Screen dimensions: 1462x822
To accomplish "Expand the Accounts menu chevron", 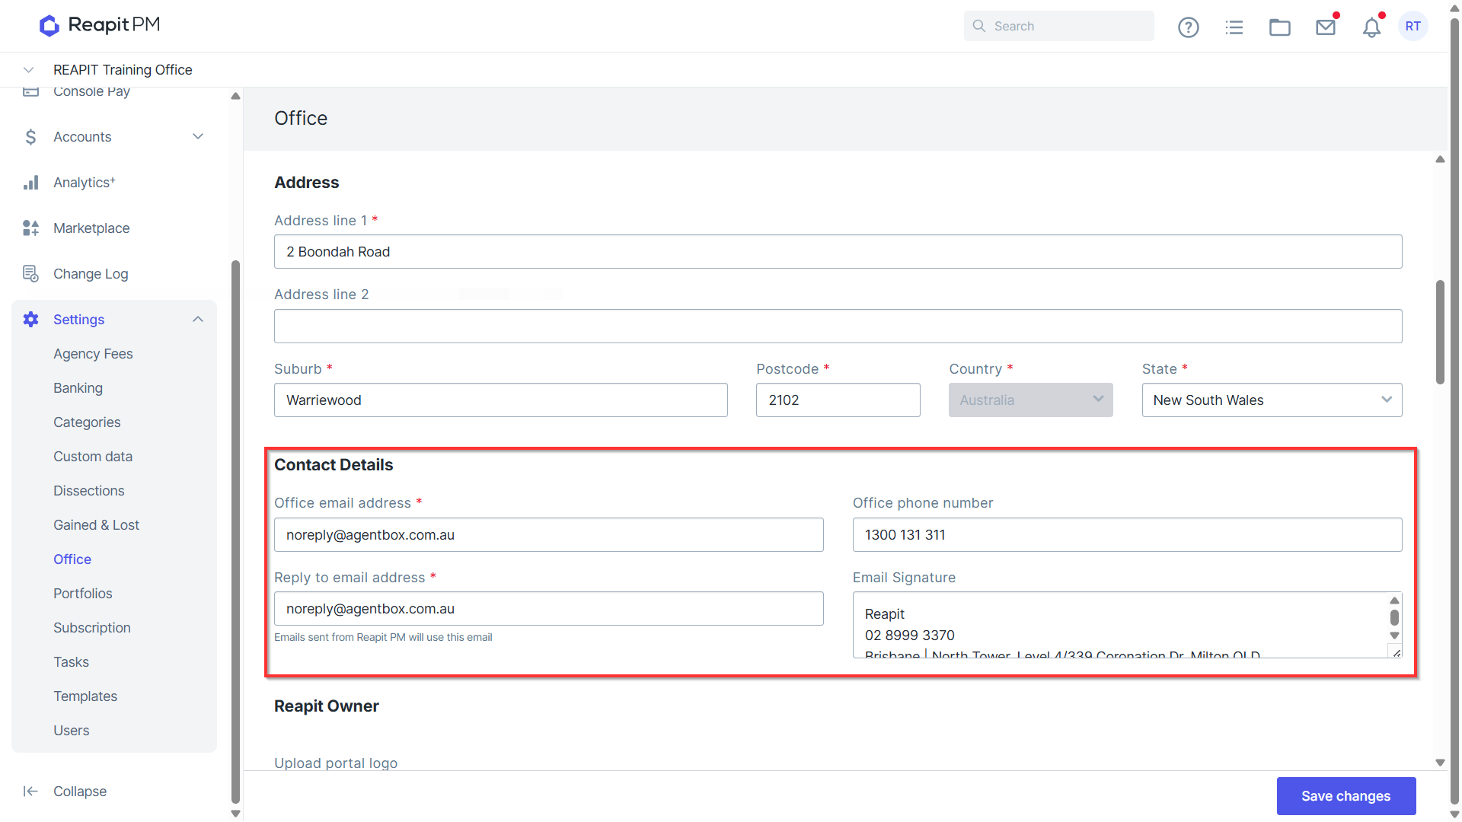I will [x=198, y=137].
